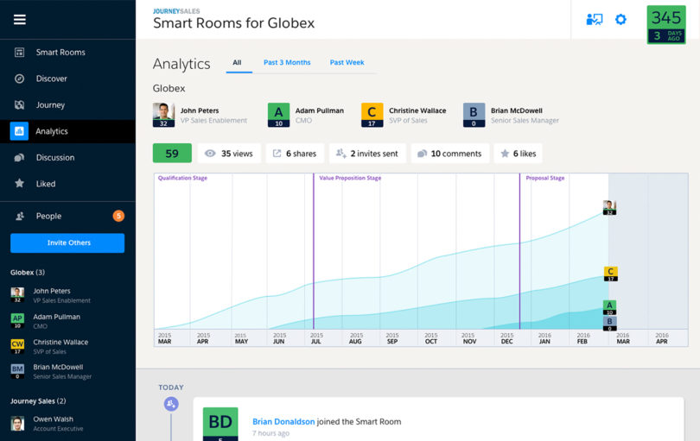Screen dimensions: 700x441
Task: Open settings gear icon in header
Action: click(620, 20)
